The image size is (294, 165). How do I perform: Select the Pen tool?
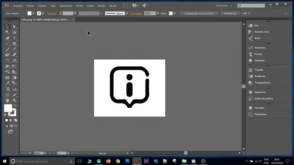pyautogui.click(x=7, y=38)
